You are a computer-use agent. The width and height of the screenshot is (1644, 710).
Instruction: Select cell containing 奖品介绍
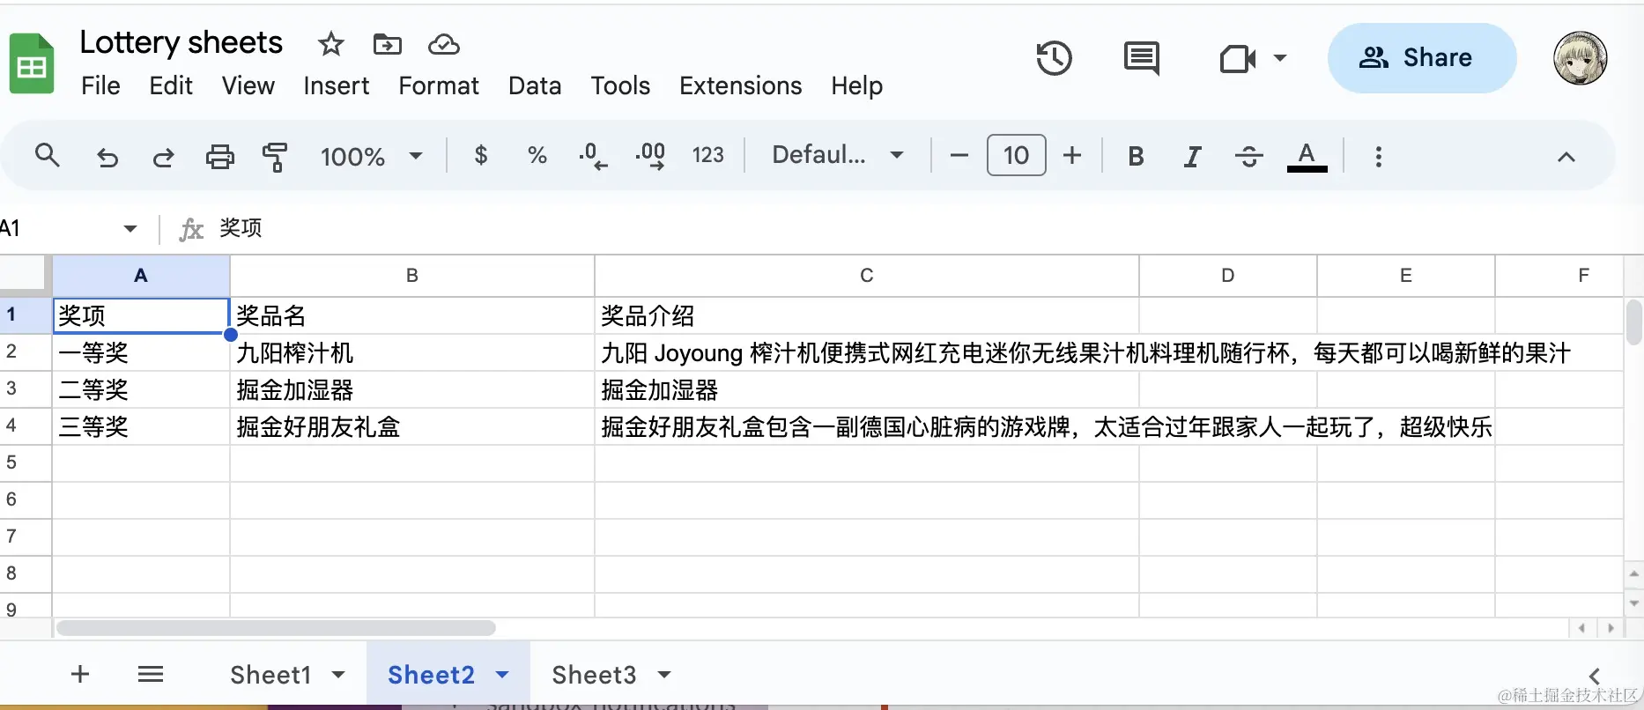(x=867, y=315)
